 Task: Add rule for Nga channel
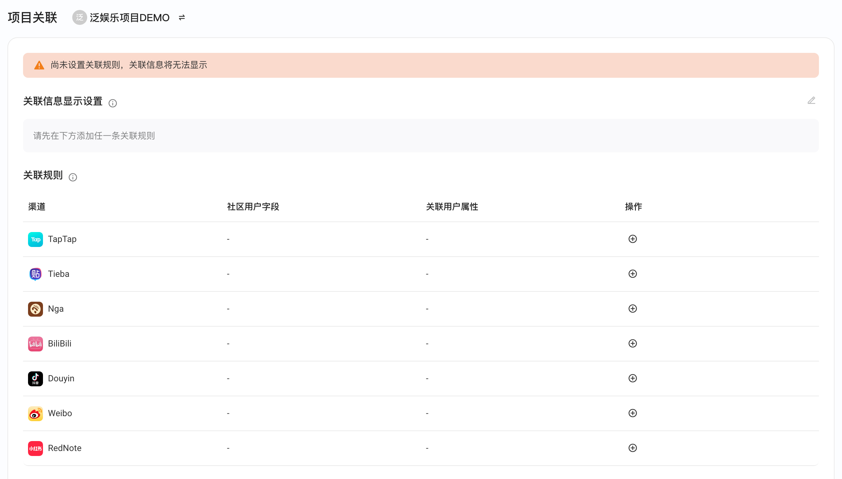click(632, 309)
